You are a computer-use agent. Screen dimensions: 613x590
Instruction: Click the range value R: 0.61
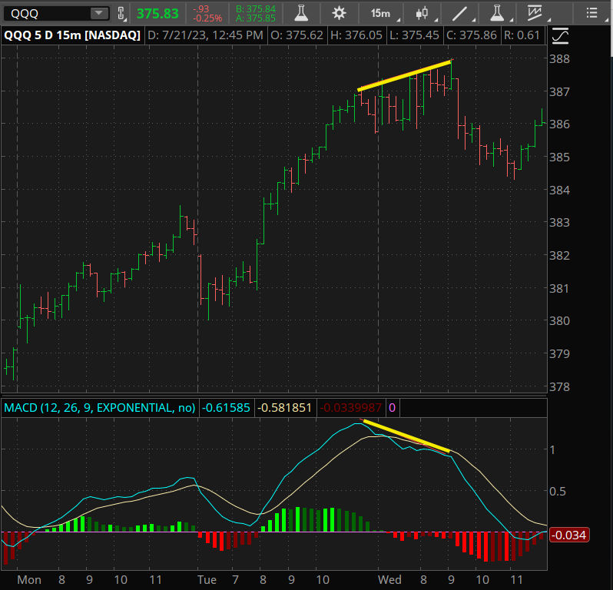[522, 35]
